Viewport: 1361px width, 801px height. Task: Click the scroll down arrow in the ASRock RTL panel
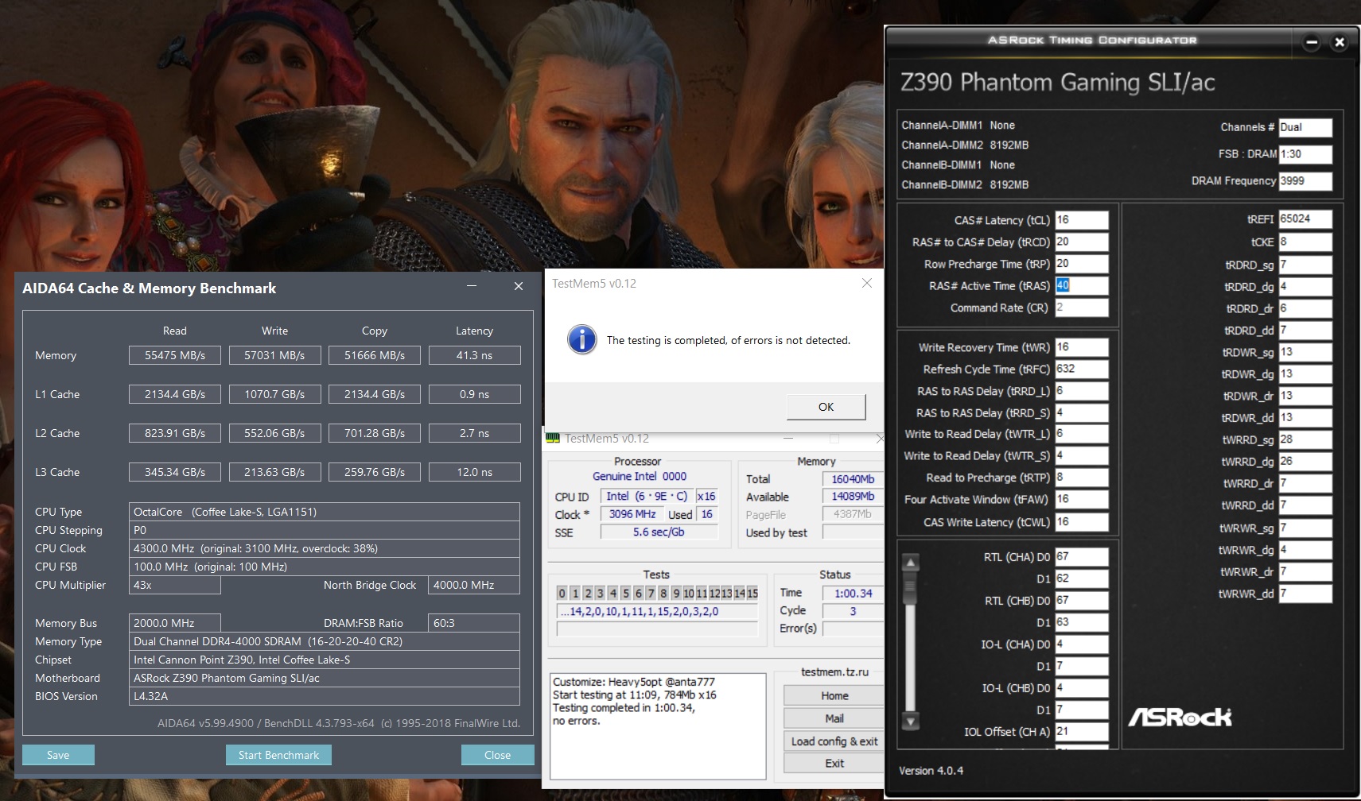pos(911,721)
